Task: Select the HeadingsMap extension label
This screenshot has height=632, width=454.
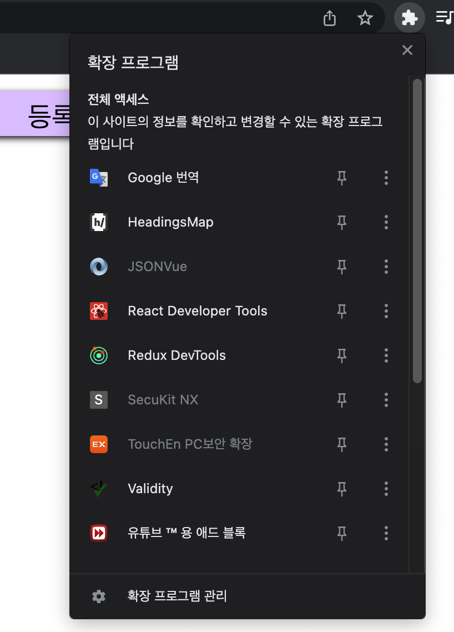Action: click(170, 222)
